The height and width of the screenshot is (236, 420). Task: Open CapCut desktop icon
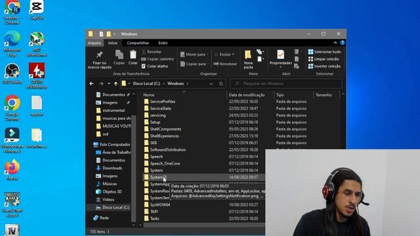point(37,10)
